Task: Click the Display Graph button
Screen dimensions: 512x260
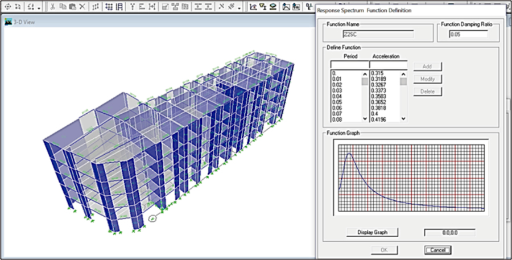Action: [372, 232]
